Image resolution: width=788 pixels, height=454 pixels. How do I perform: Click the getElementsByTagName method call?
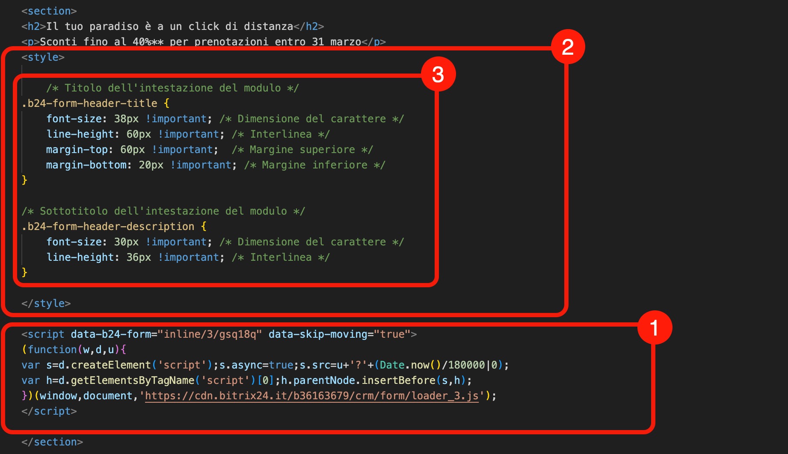click(132, 380)
